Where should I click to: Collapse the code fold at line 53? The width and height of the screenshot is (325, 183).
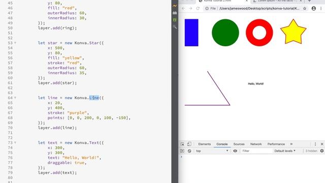click(x=15, y=43)
